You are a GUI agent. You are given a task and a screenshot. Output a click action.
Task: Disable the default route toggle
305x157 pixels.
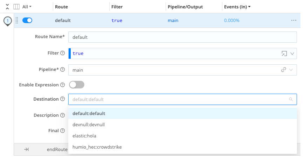27,21
